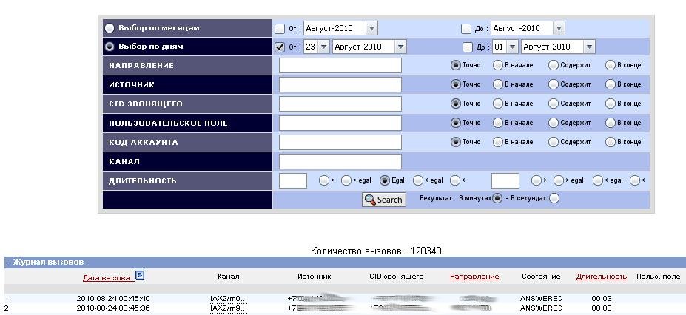Tick the До checkbox in the days row
The height and width of the screenshot is (315, 686).
[468, 47]
